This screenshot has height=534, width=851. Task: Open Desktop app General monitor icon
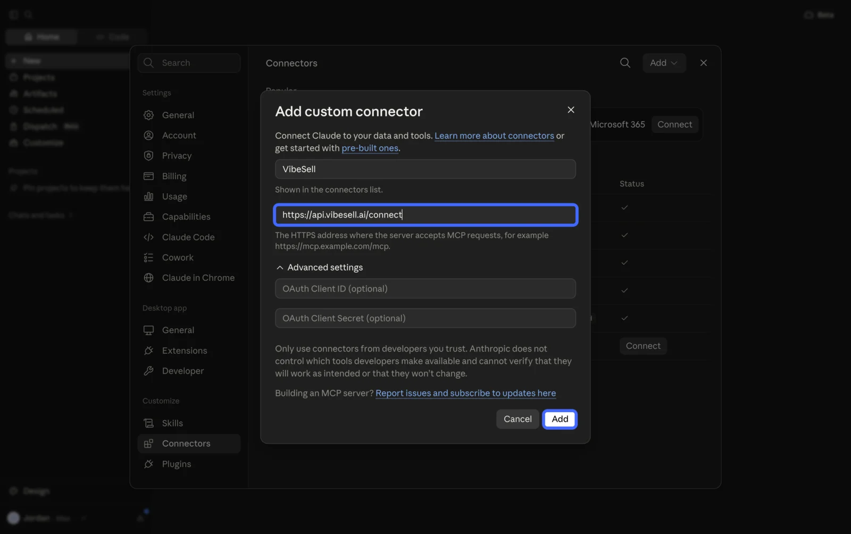148,330
